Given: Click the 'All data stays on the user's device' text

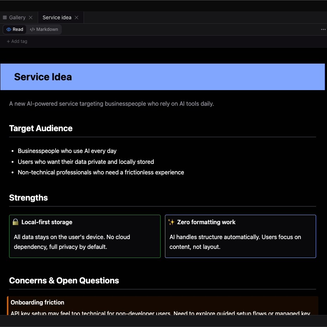Looking at the screenshot, I should click(x=72, y=242).
